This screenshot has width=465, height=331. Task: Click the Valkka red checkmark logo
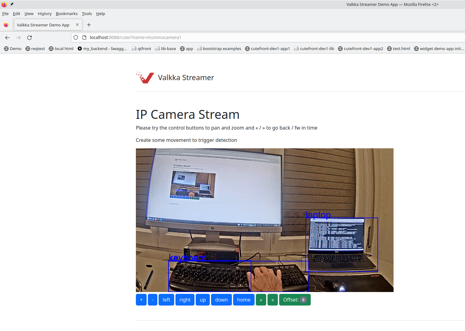pos(145,78)
